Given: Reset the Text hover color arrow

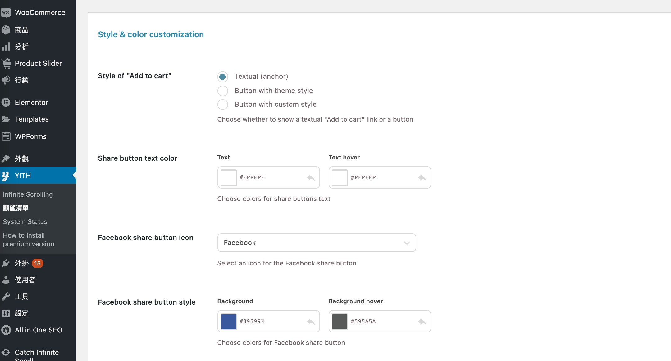Looking at the screenshot, I should [422, 178].
